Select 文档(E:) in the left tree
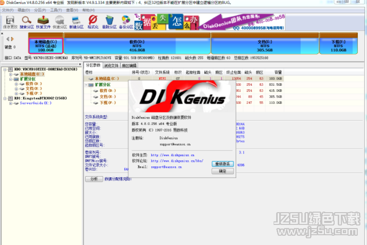This screenshot has width=367, height=245. tap(34, 89)
